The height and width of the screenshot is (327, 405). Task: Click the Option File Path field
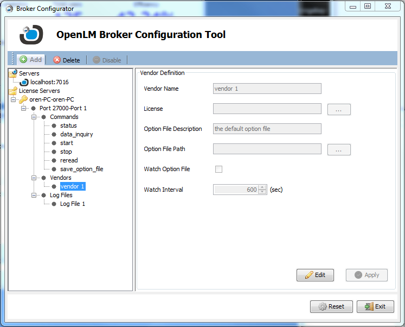(267, 149)
